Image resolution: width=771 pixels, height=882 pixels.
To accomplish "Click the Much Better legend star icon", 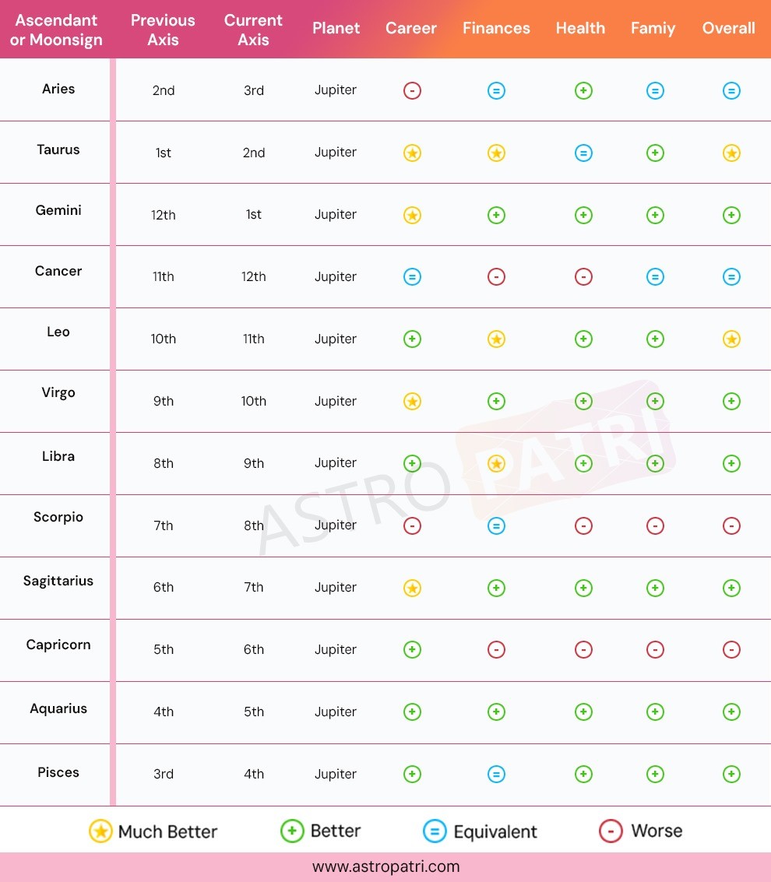I will (x=100, y=831).
